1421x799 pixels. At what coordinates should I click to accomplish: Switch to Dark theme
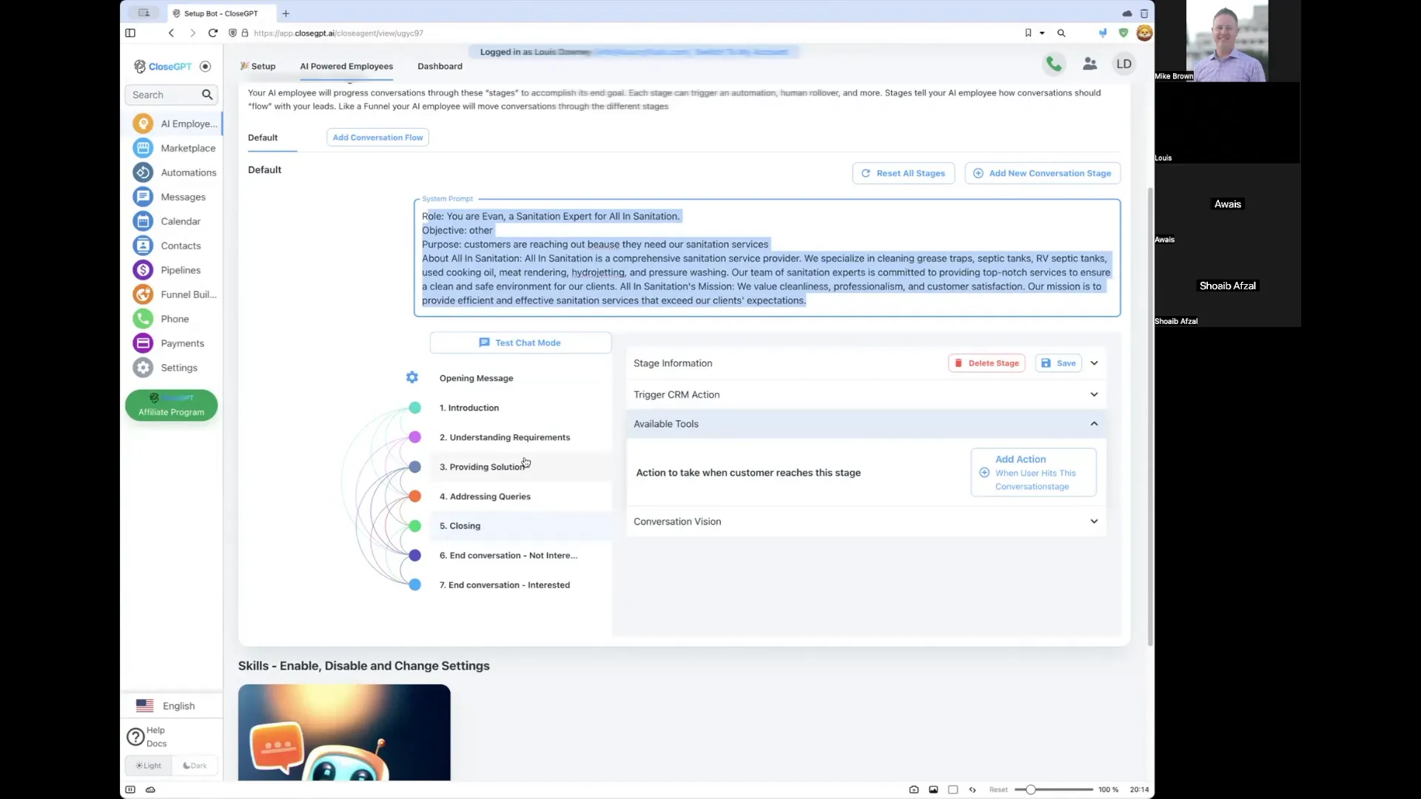click(195, 766)
